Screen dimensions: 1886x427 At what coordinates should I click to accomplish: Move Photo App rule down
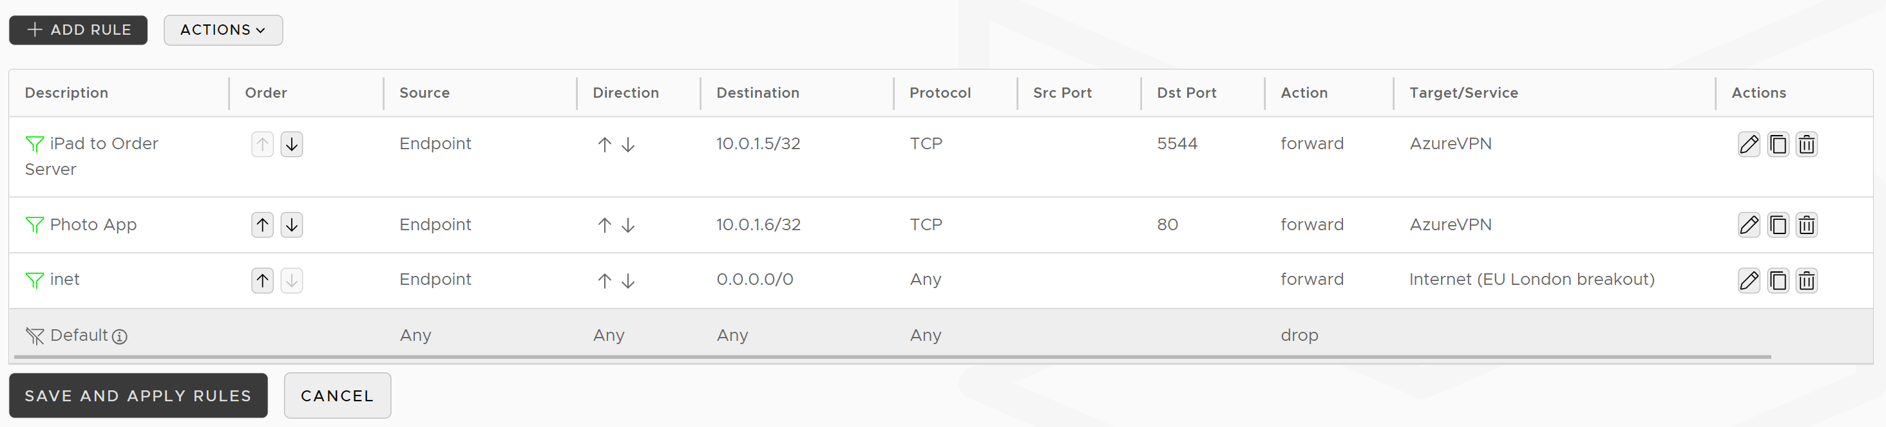pos(291,224)
